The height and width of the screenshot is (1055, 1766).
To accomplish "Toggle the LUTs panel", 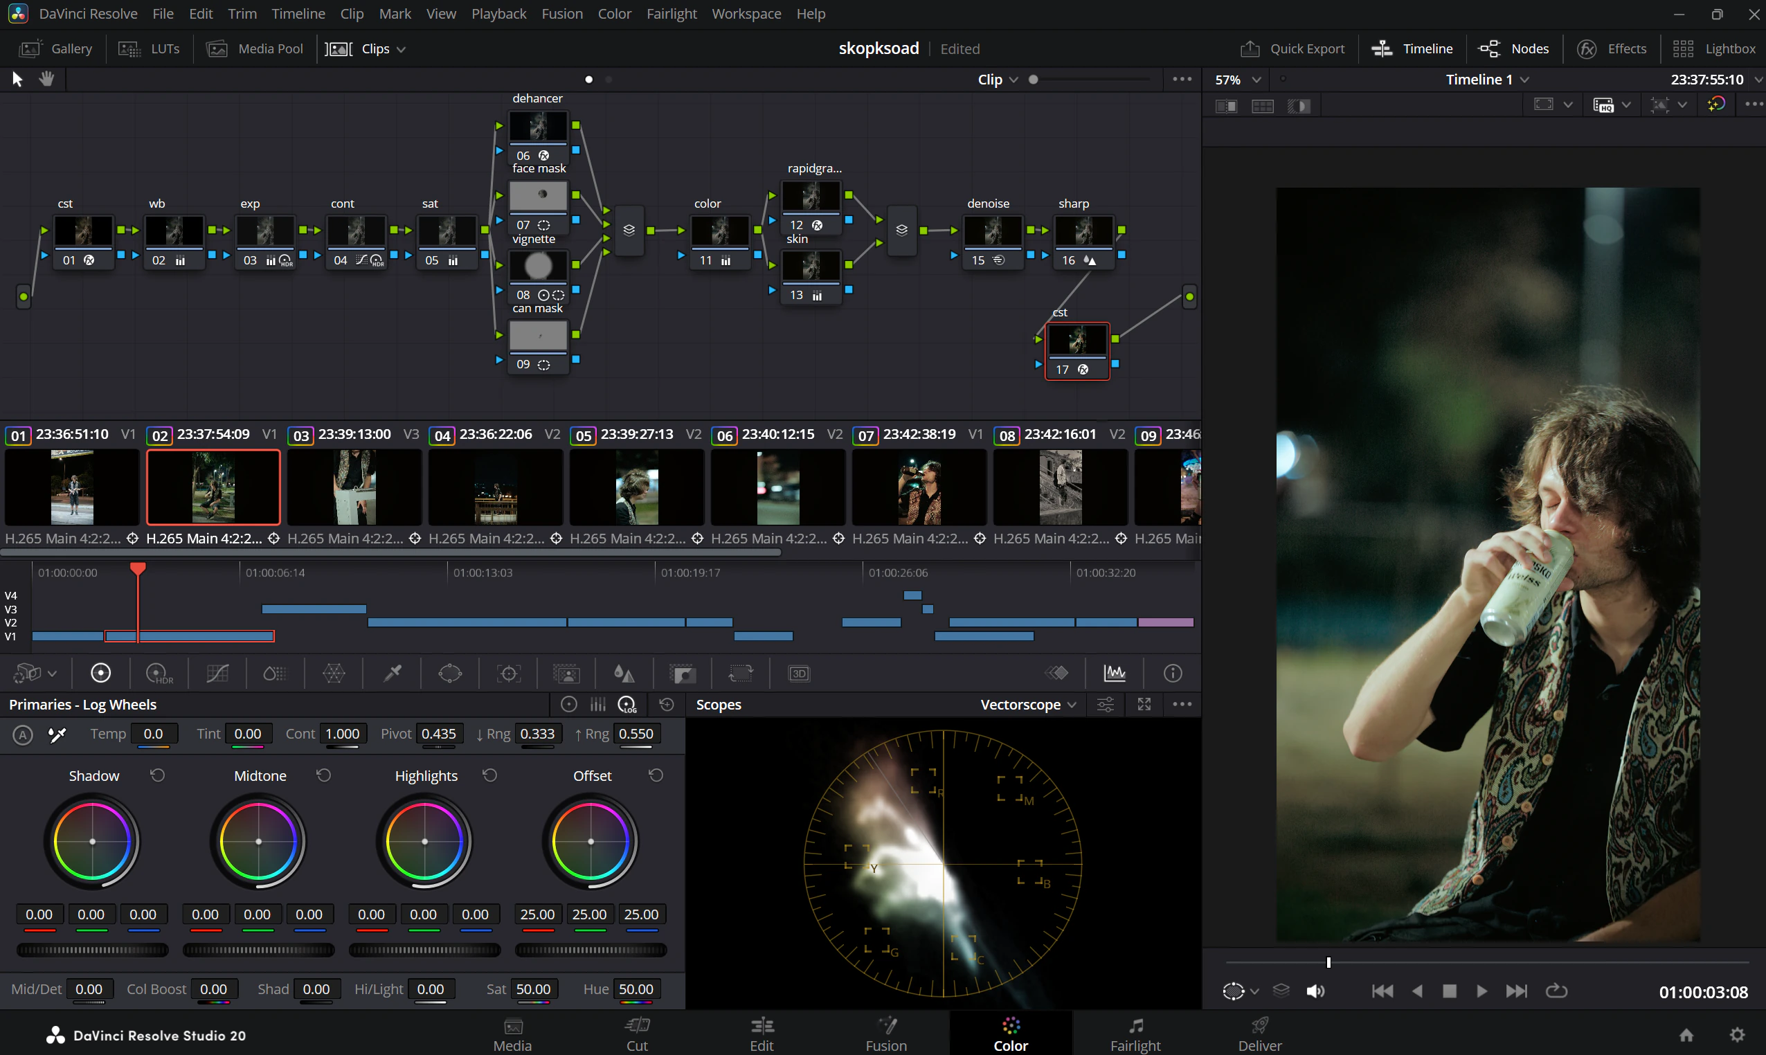I will (149, 48).
